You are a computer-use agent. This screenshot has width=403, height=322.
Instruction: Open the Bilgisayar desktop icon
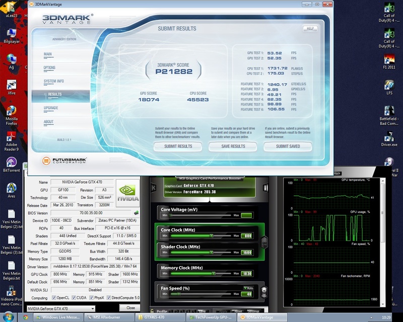click(x=11, y=36)
